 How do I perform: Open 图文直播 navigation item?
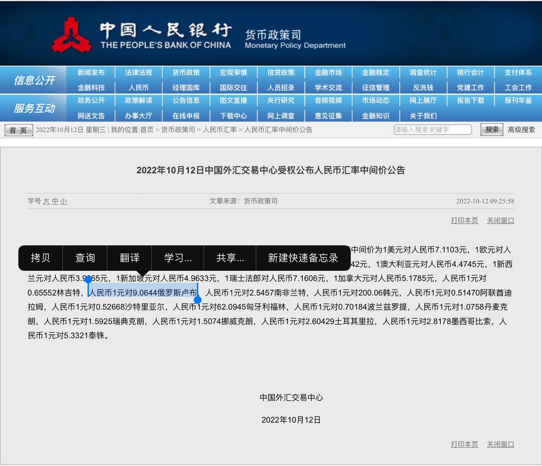tap(233, 100)
